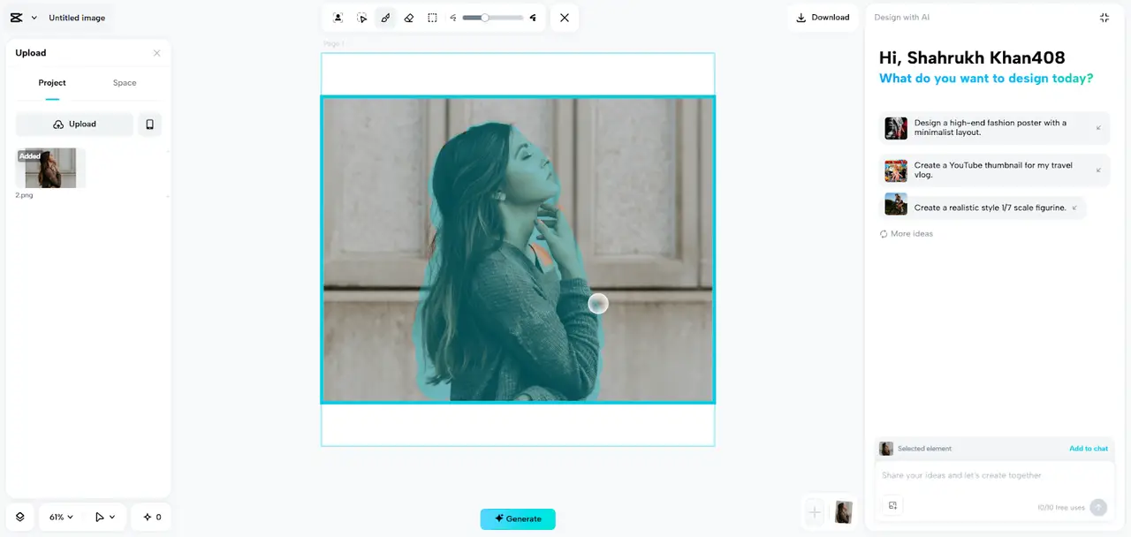The height and width of the screenshot is (537, 1131).
Task: Select the rectangular marquee tool
Action: point(432,18)
